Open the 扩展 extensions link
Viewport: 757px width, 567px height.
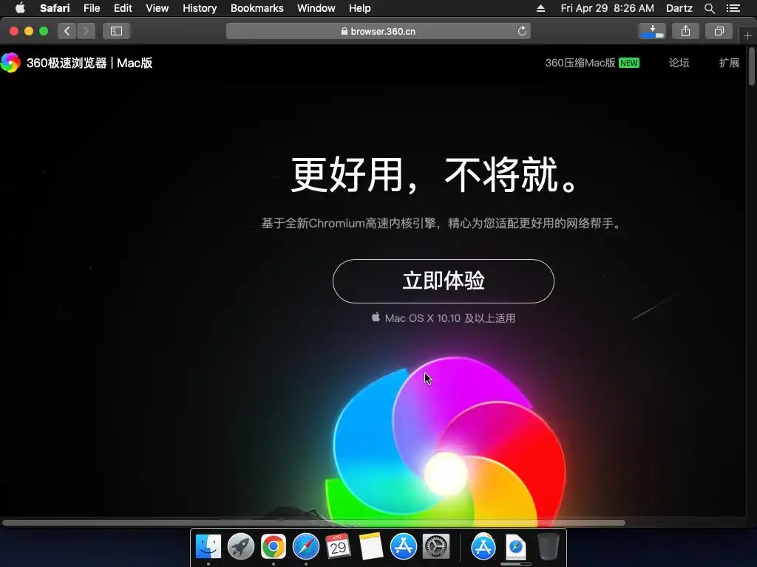[729, 63]
